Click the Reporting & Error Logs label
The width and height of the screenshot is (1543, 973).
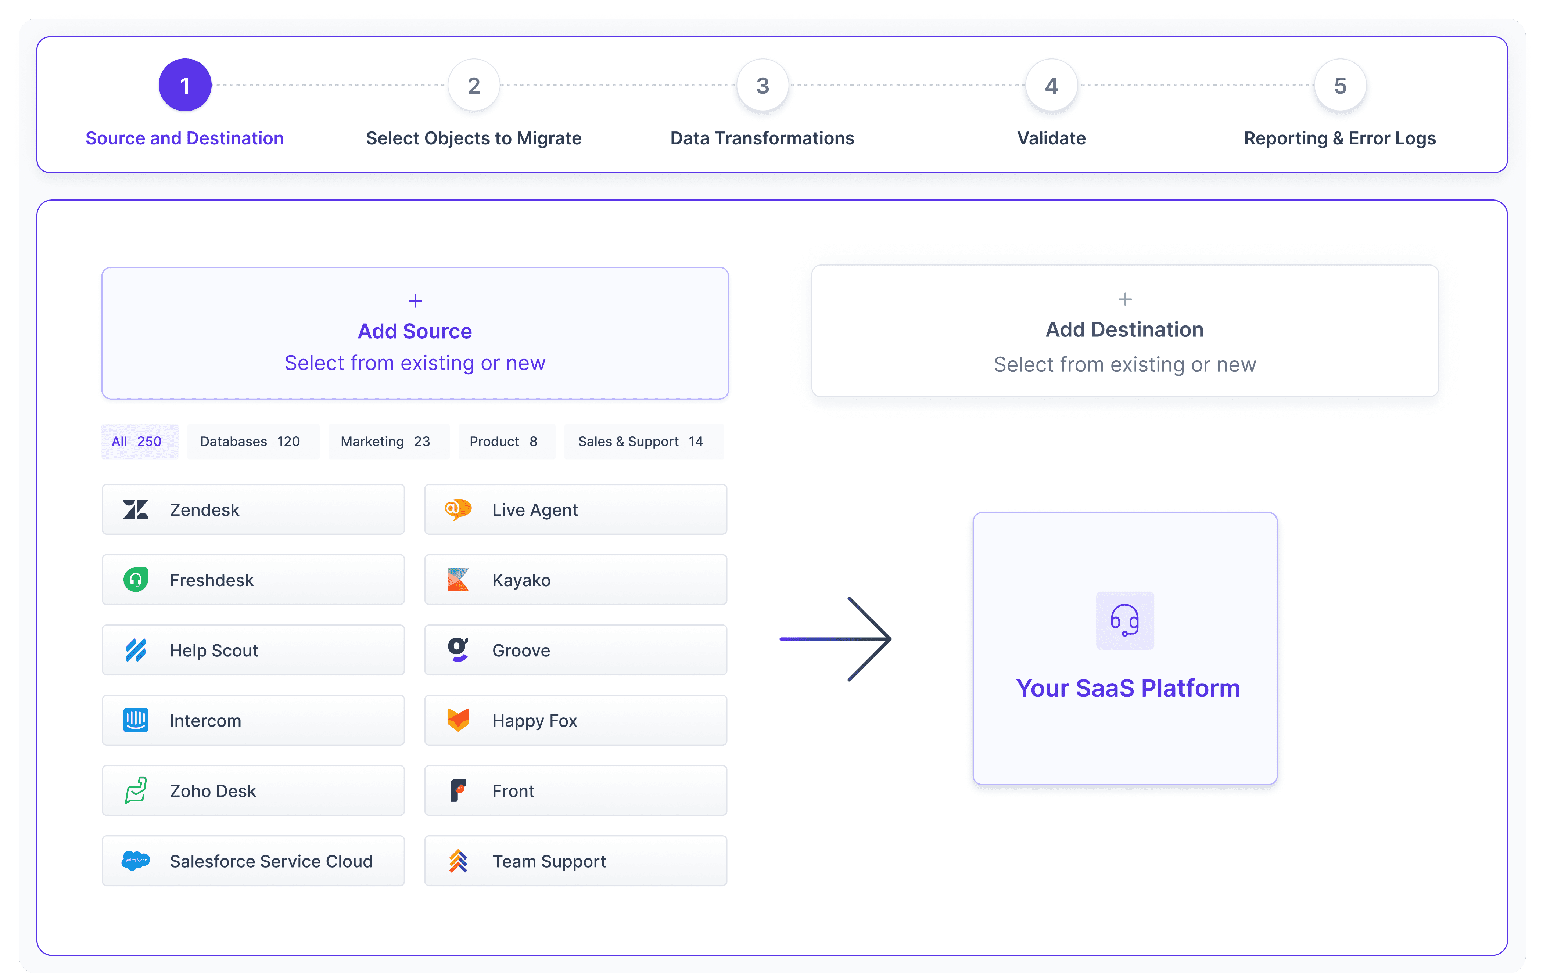pos(1340,138)
